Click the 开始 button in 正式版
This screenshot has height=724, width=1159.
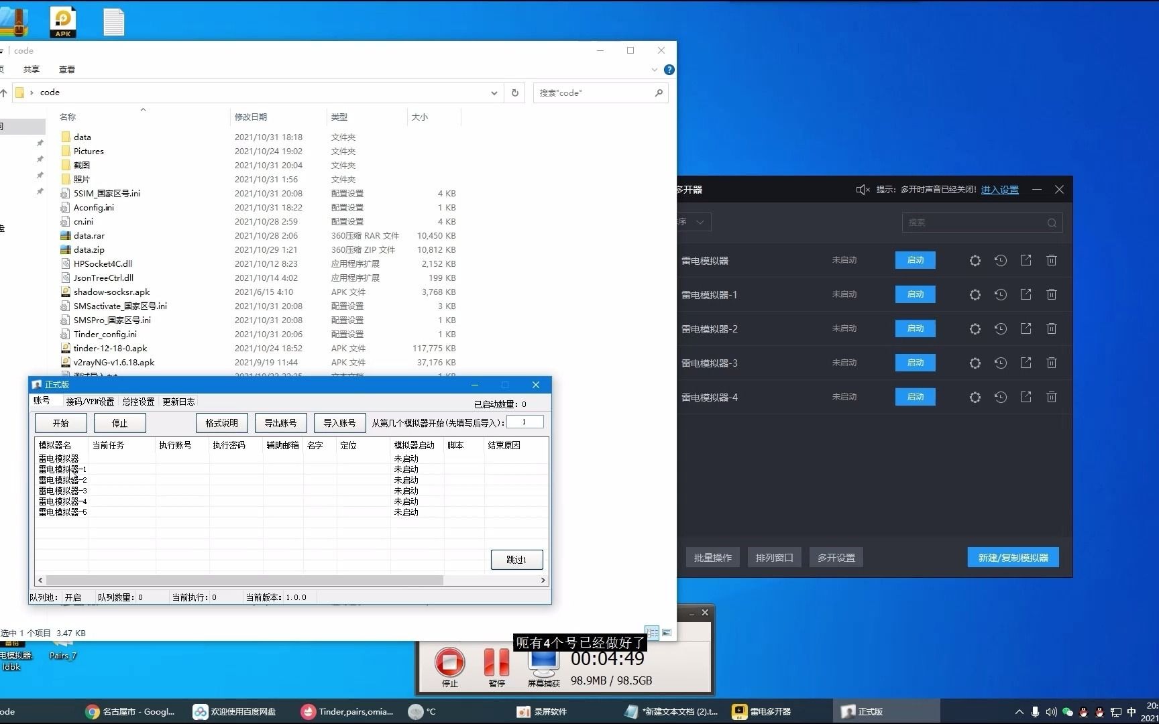click(x=61, y=423)
